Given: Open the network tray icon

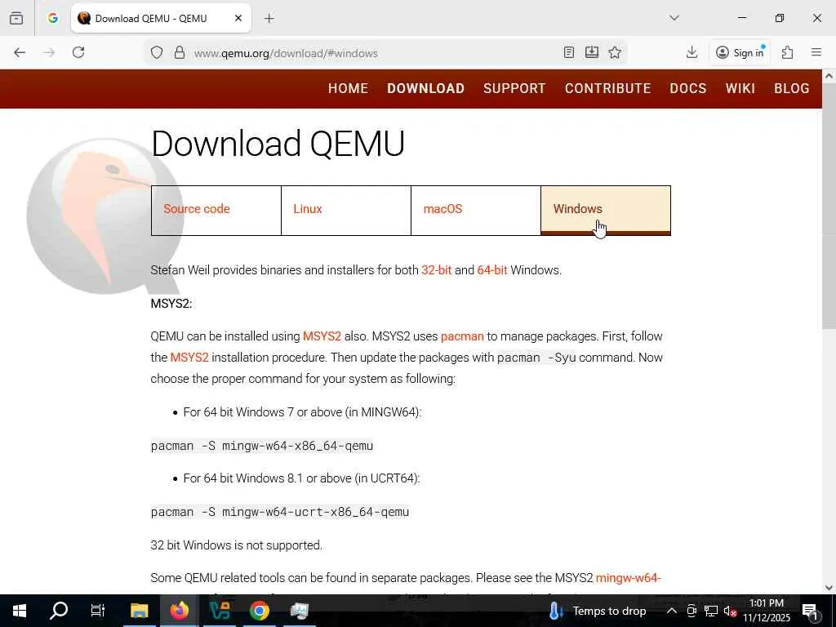Looking at the screenshot, I should 711,611.
